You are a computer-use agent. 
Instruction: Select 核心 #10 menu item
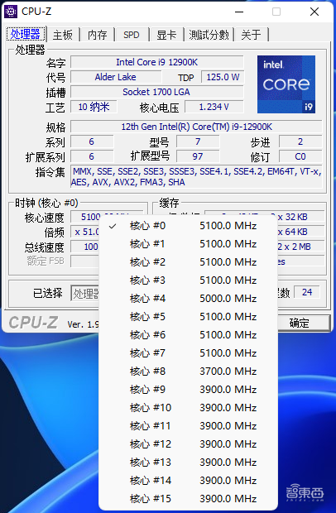click(x=188, y=408)
